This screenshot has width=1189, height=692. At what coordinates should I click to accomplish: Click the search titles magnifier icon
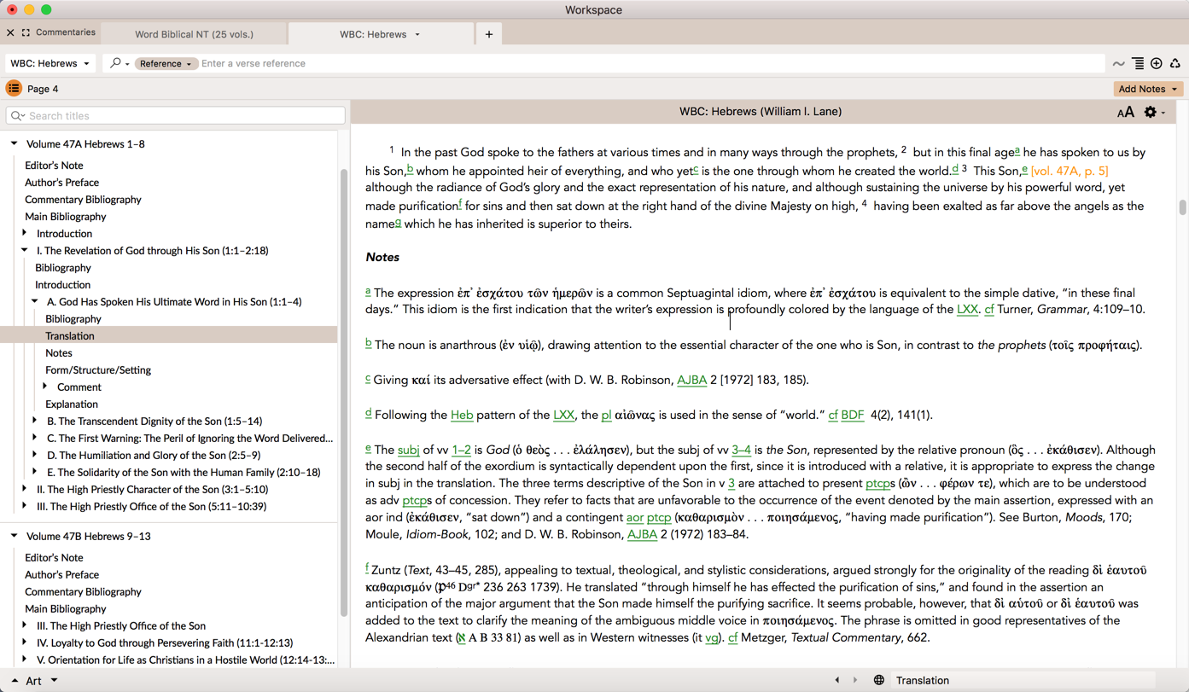(x=17, y=116)
